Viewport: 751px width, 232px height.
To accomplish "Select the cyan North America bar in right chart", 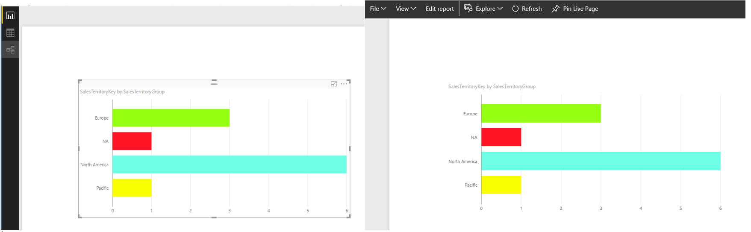I will 601,161.
